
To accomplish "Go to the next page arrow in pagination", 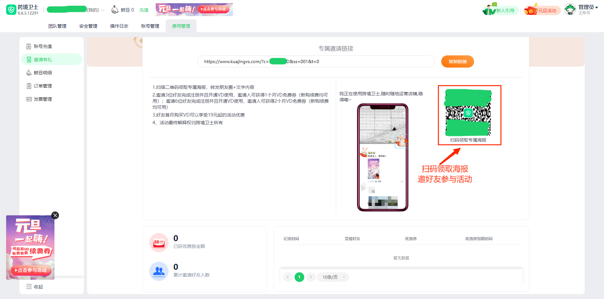I will point(311,277).
